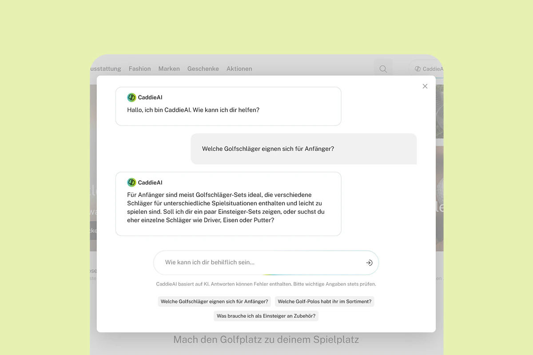Open the Ausstattung menu item

click(x=106, y=69)
